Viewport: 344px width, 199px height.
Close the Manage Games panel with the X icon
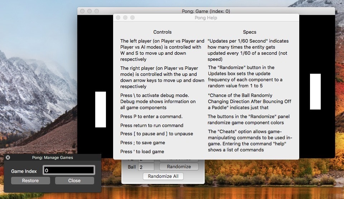8,157
